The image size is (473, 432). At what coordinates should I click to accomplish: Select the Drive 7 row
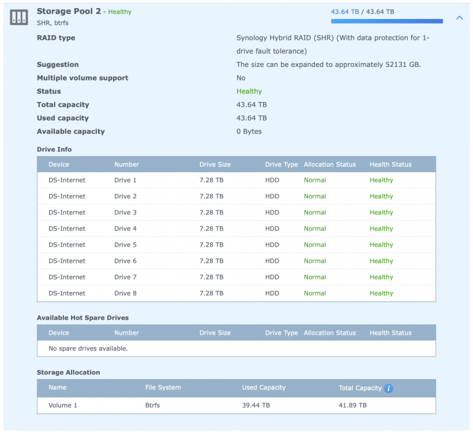coord(125,277)
